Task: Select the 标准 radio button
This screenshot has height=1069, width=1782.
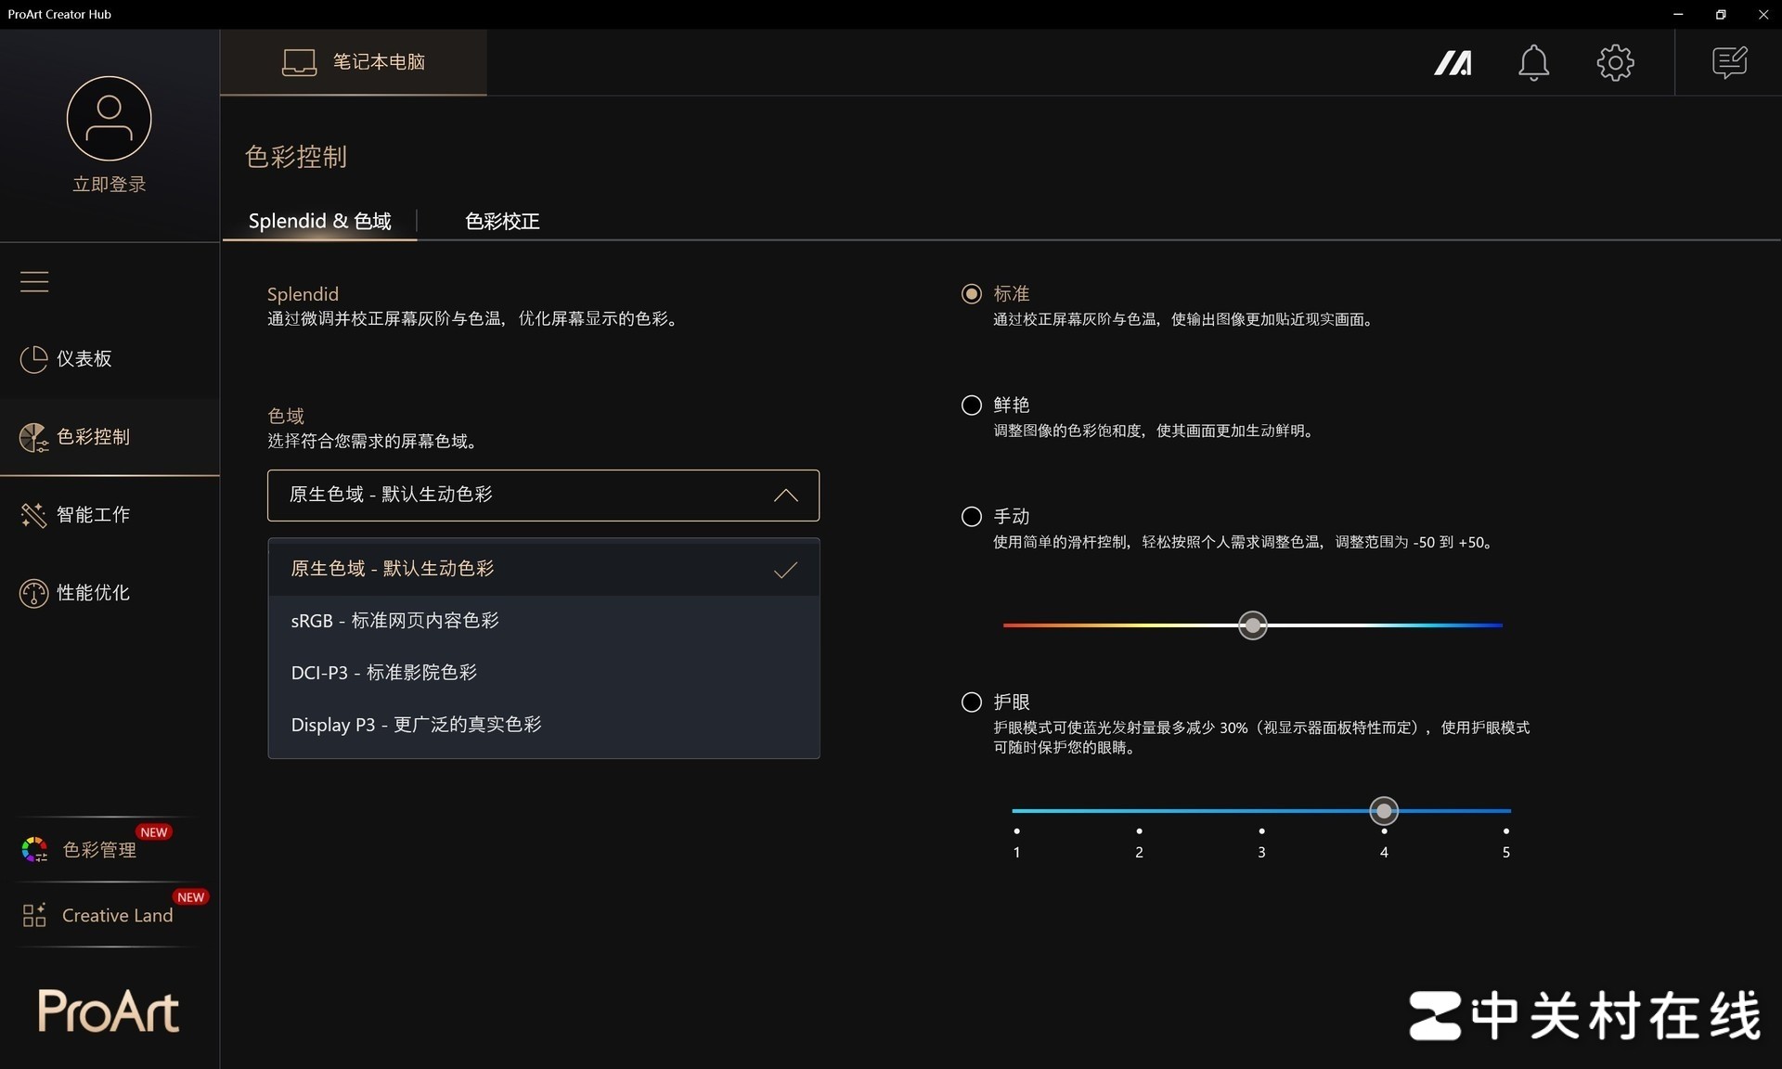Action: tap(972, 294)
